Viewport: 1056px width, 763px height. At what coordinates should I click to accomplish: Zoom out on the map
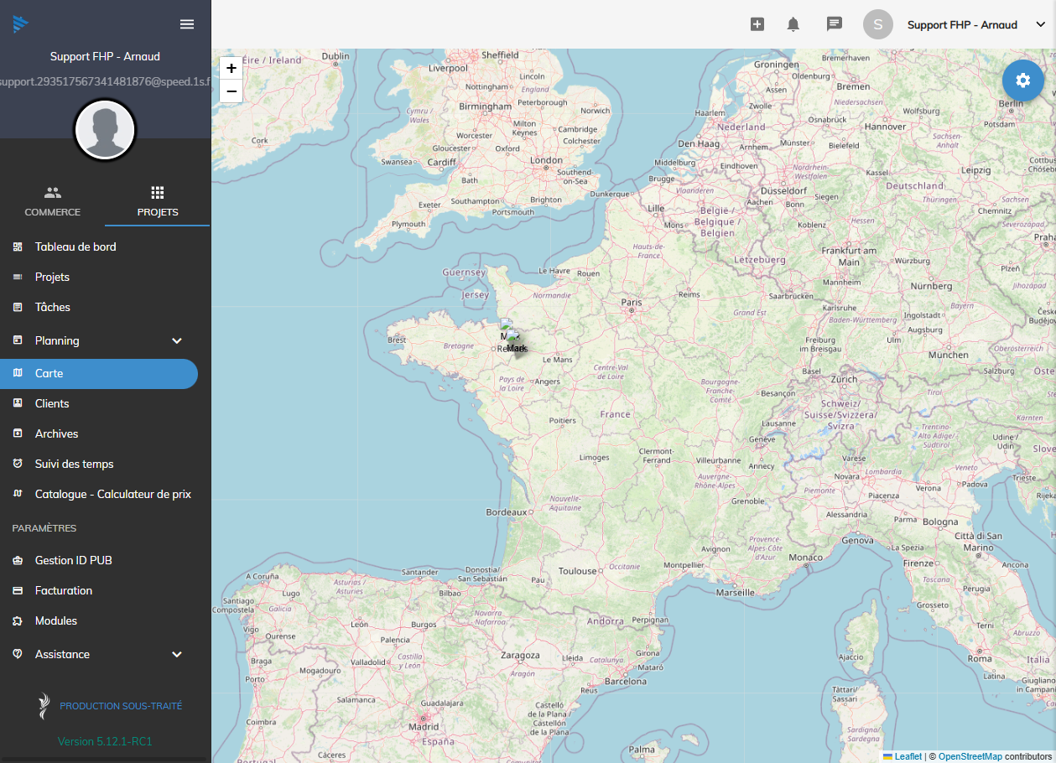(x=231, y=91)
